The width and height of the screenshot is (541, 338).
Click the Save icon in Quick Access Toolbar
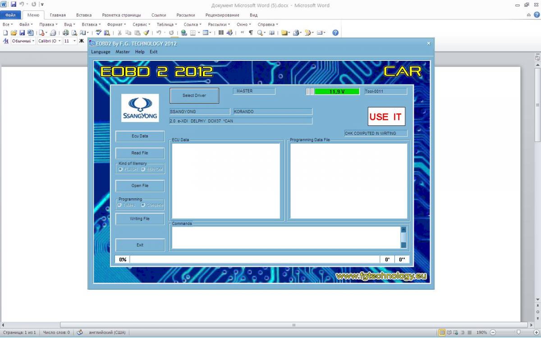pyautogui.click(x=13, y=5)
